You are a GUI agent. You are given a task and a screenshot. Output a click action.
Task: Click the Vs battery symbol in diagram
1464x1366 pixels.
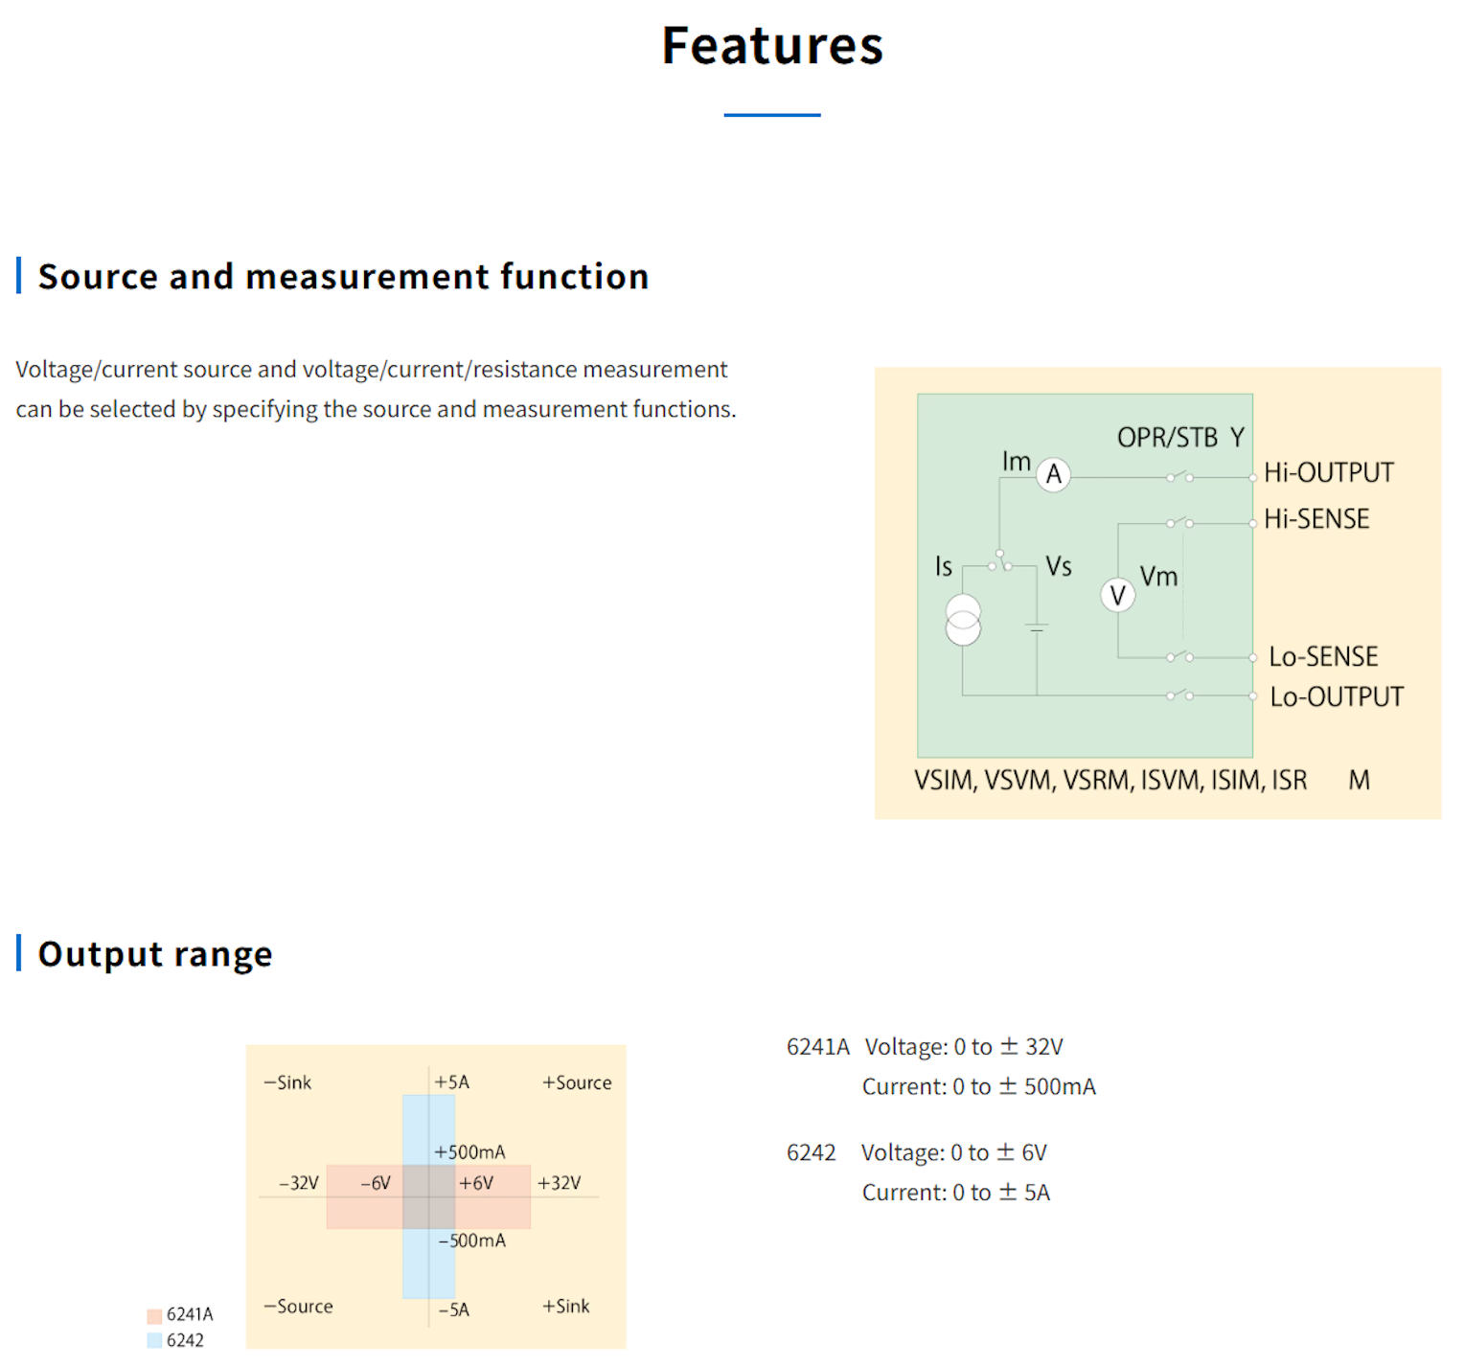click(1037, 627)
